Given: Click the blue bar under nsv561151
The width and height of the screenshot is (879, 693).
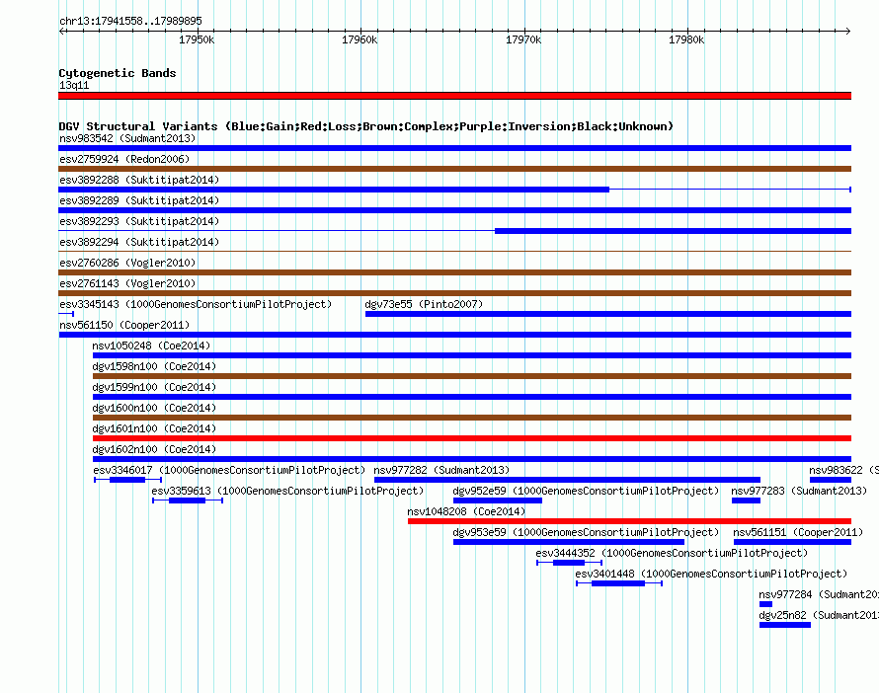Looking at the screenshot, I should (x=793, y=542).
